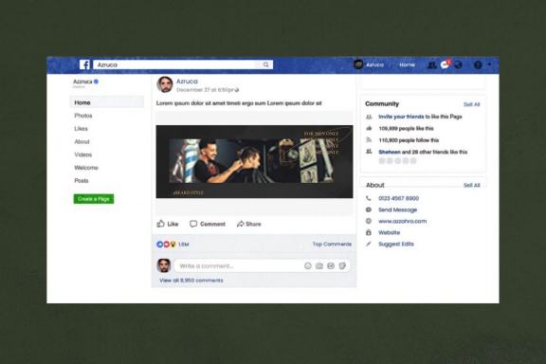Click the thumbs-up Like icon on post
Viewport: 546px width, 364px height.
coord(160,224)
